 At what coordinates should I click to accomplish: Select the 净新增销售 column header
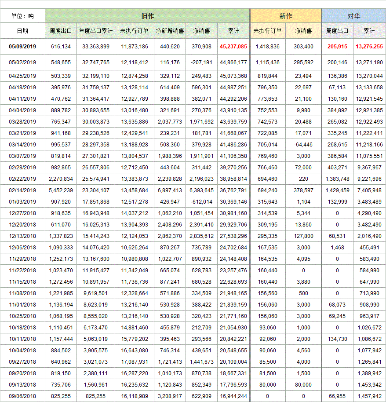pyautogui.click(x=170, y=31)
